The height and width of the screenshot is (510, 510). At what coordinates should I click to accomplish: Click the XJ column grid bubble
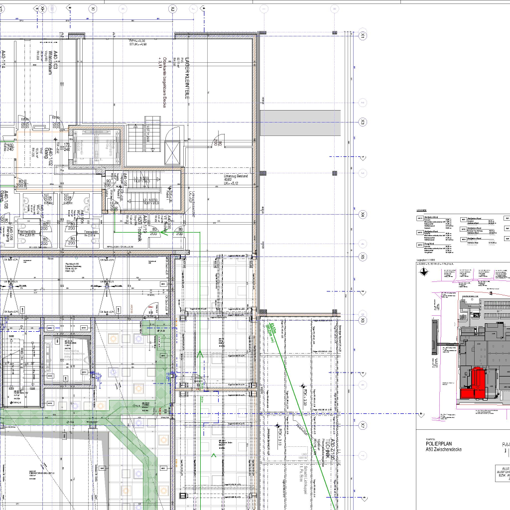pyautogui.click(x=173, y=9)
